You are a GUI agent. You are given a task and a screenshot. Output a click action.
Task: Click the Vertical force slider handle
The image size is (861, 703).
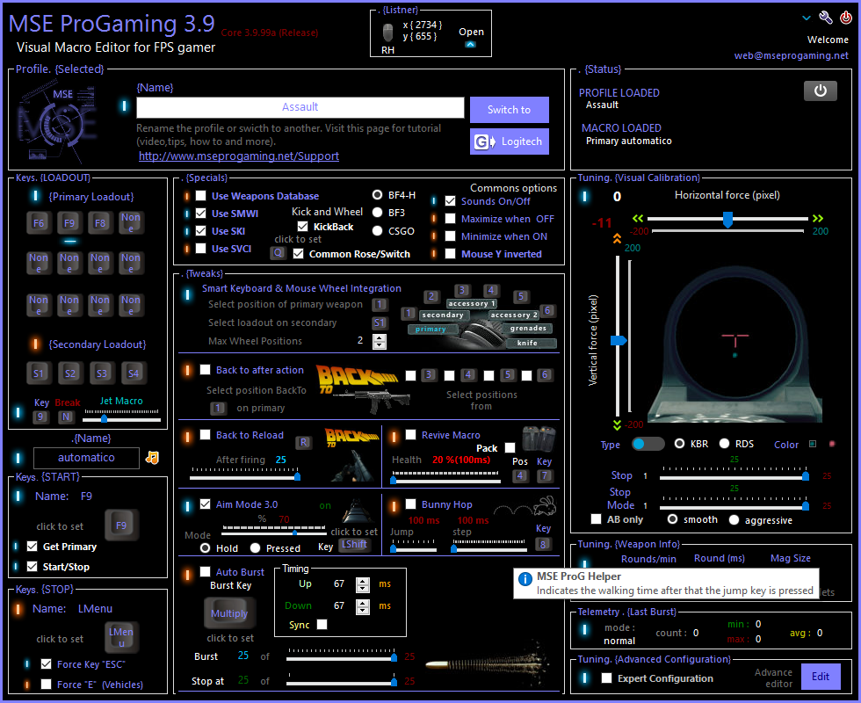pyautogui.click(x=619, y=341)
